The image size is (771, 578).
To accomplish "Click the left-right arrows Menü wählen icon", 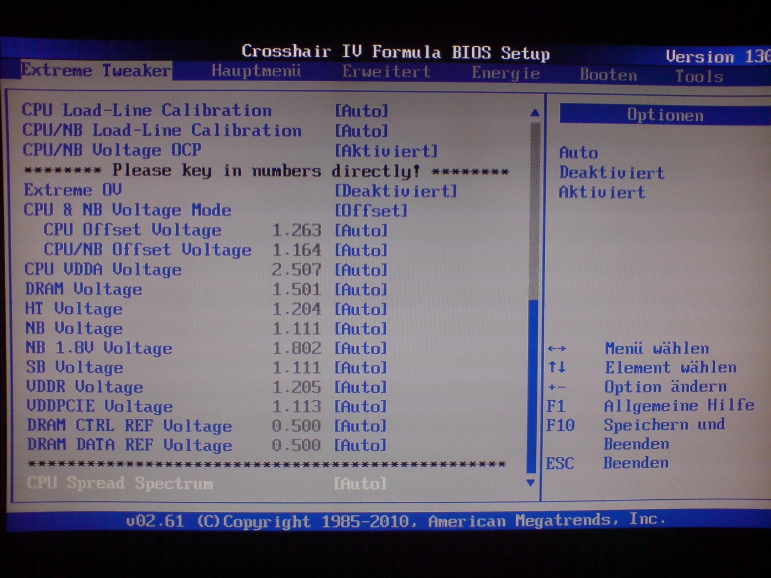I will [x=557, y=349].
